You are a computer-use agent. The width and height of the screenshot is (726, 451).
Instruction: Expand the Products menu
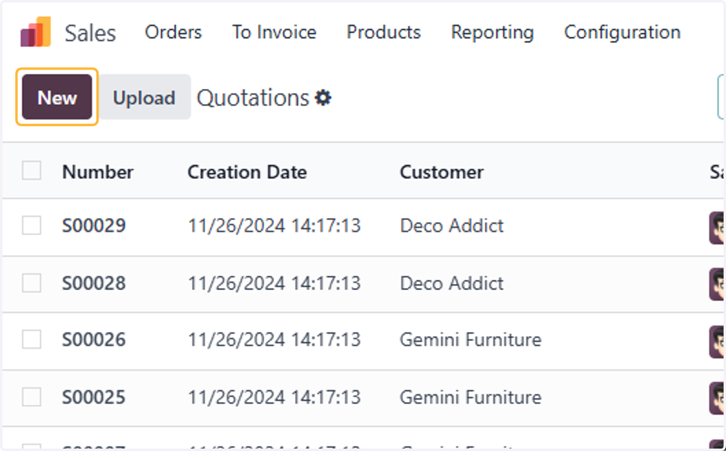(x=384, y=32)
